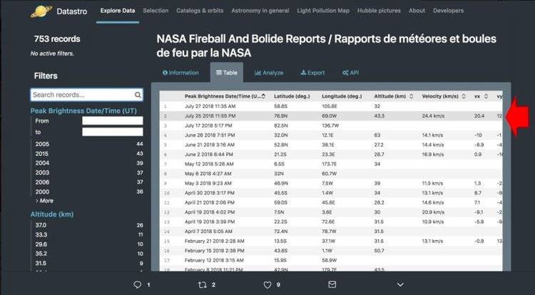The width and height of the screenshot is (535, 295).
Task: Filter by altitude 33.3
Action: [88, 234]
